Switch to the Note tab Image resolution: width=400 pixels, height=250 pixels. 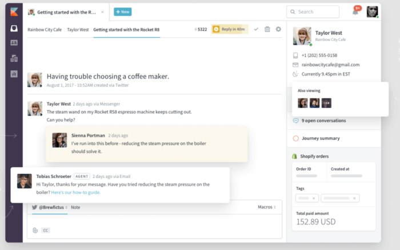pos(75,207)
